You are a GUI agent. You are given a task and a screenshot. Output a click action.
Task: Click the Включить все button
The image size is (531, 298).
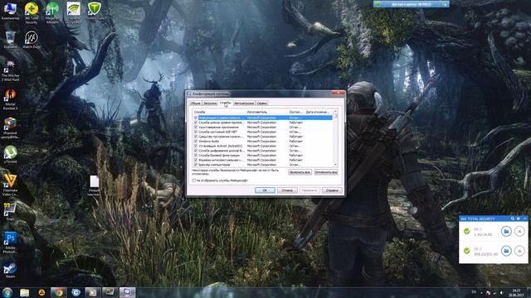[300, 172]
